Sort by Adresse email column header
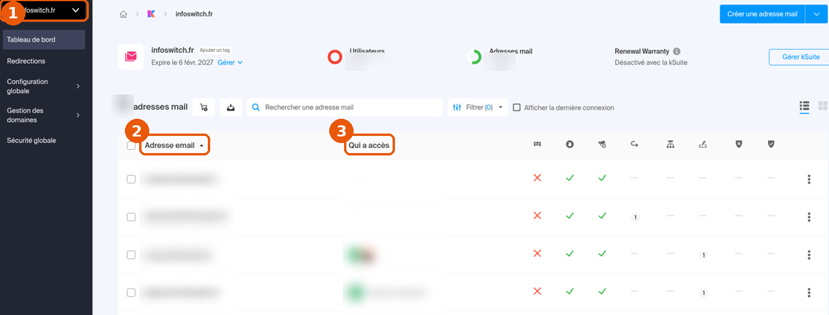Screen dimensions: 829x315 (x=175, y=145)
